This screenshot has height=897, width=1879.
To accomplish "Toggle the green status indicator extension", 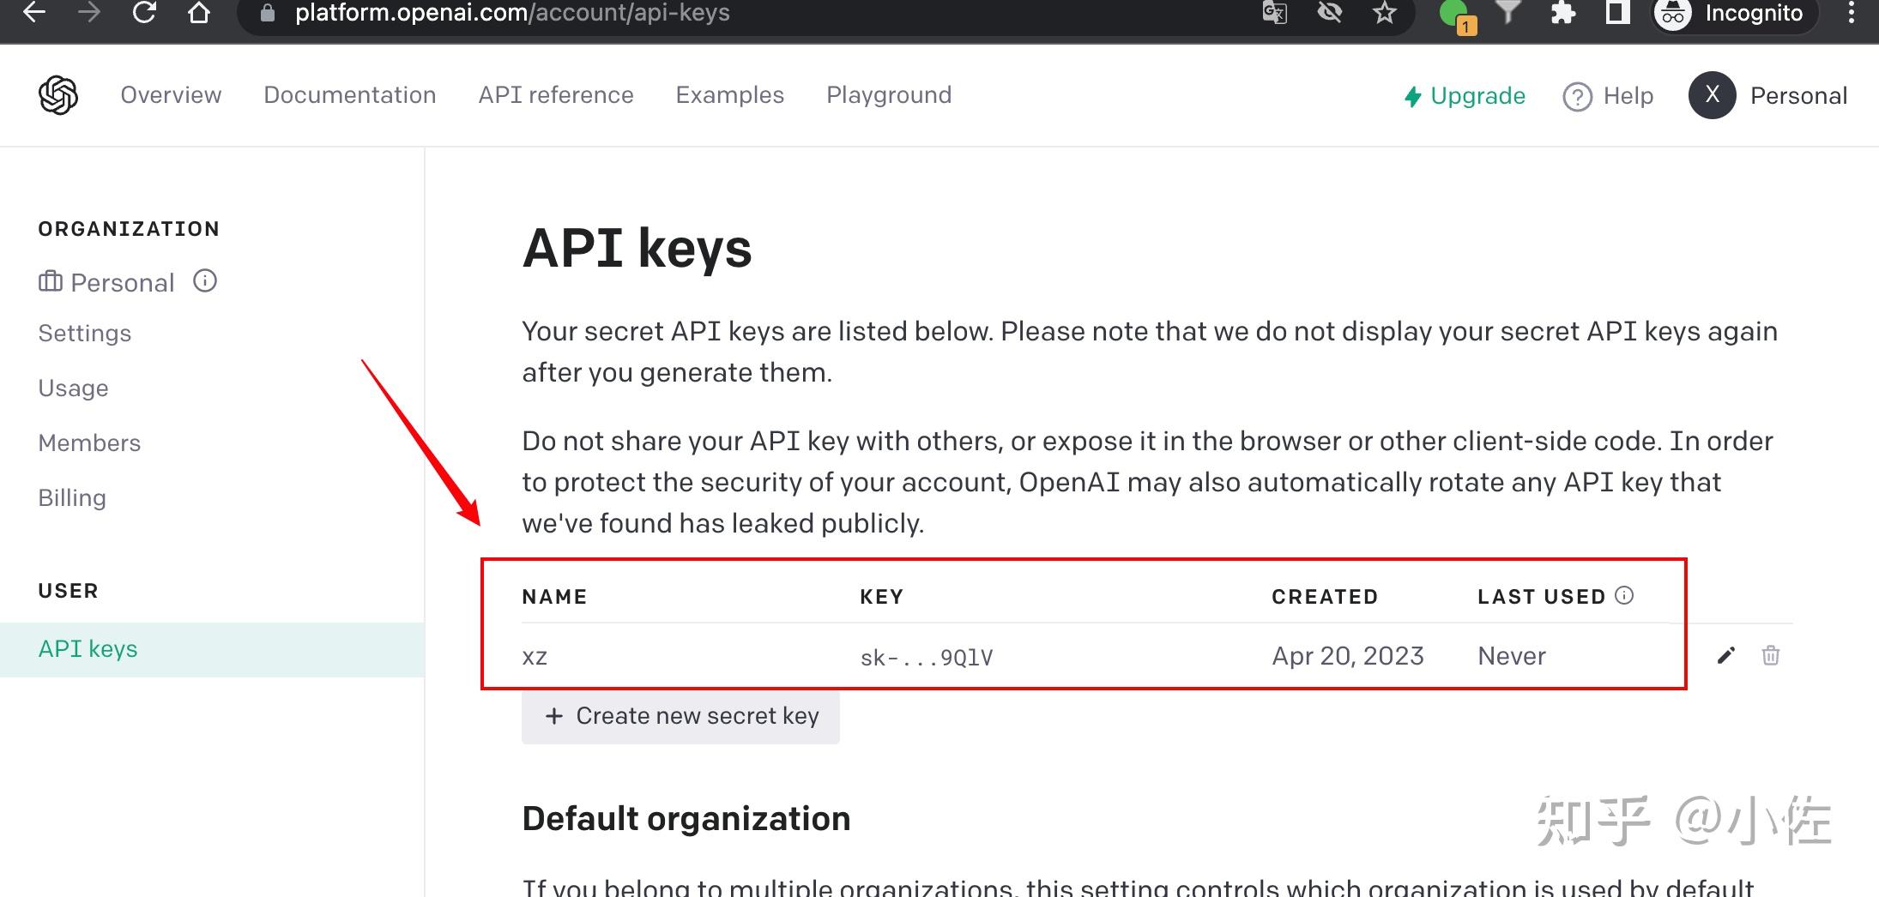I will (1452, 13).
